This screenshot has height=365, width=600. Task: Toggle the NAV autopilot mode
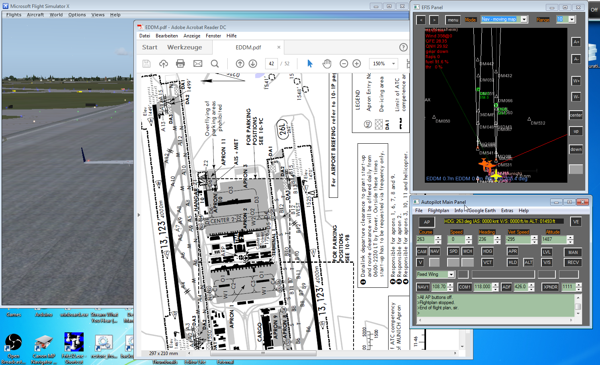click(435, 251)
